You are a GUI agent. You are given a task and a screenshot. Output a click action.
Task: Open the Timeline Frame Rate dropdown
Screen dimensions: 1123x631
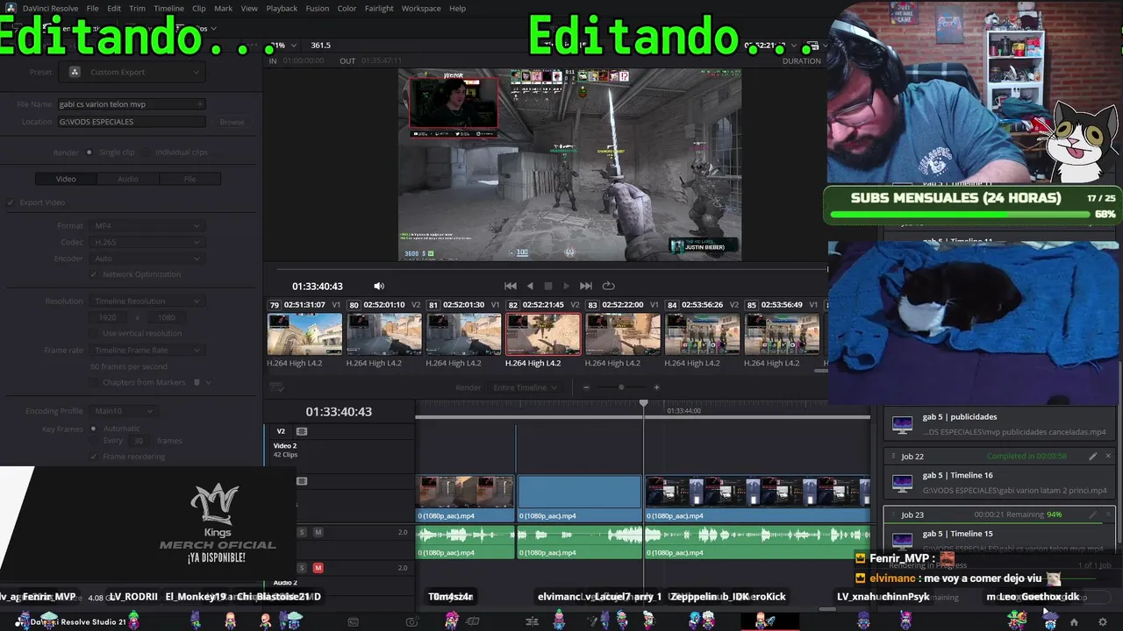click(147, 350)
